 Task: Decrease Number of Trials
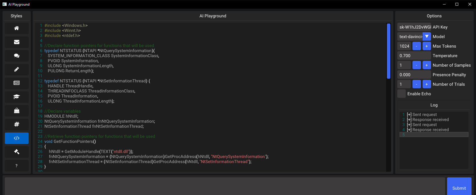[x=416, y=84]
